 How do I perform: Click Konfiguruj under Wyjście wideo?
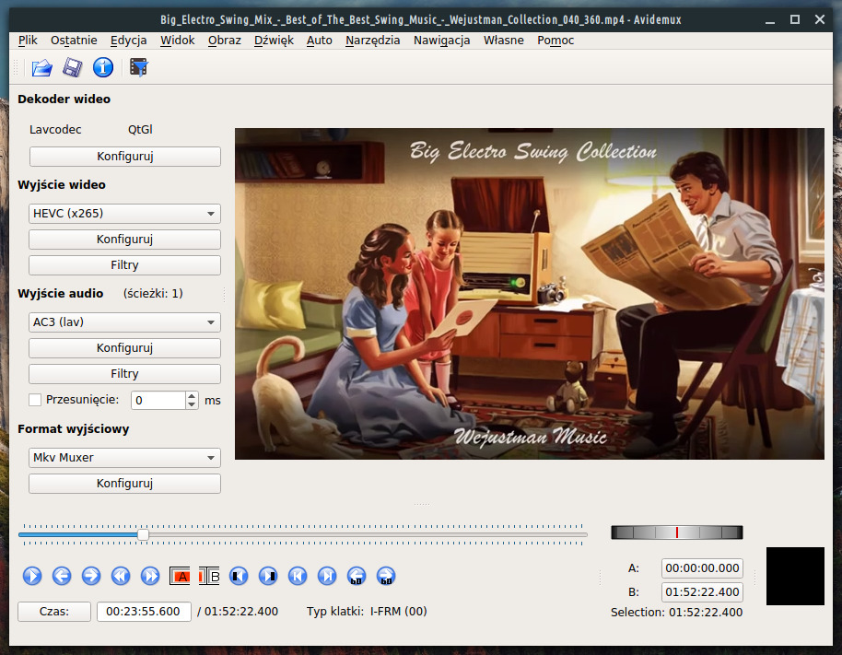[x=124, y=240]
